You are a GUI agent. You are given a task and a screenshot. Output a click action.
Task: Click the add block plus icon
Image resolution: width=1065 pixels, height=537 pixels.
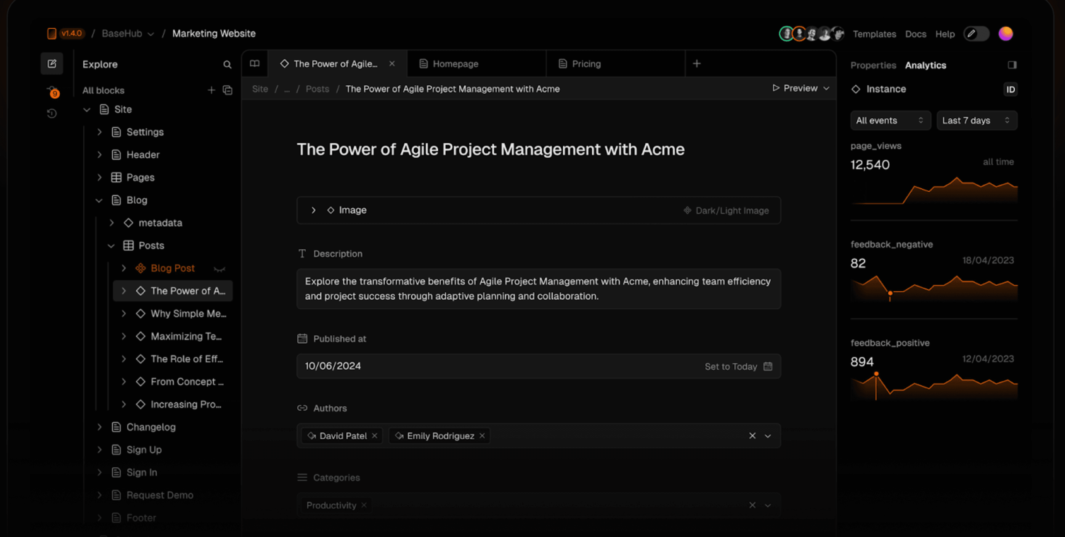pyautogui.click(x=211, y=90)
